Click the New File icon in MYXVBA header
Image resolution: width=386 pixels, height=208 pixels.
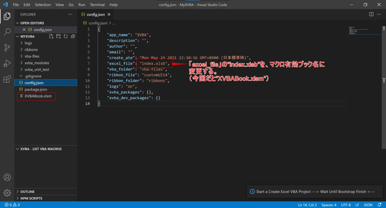51,37
